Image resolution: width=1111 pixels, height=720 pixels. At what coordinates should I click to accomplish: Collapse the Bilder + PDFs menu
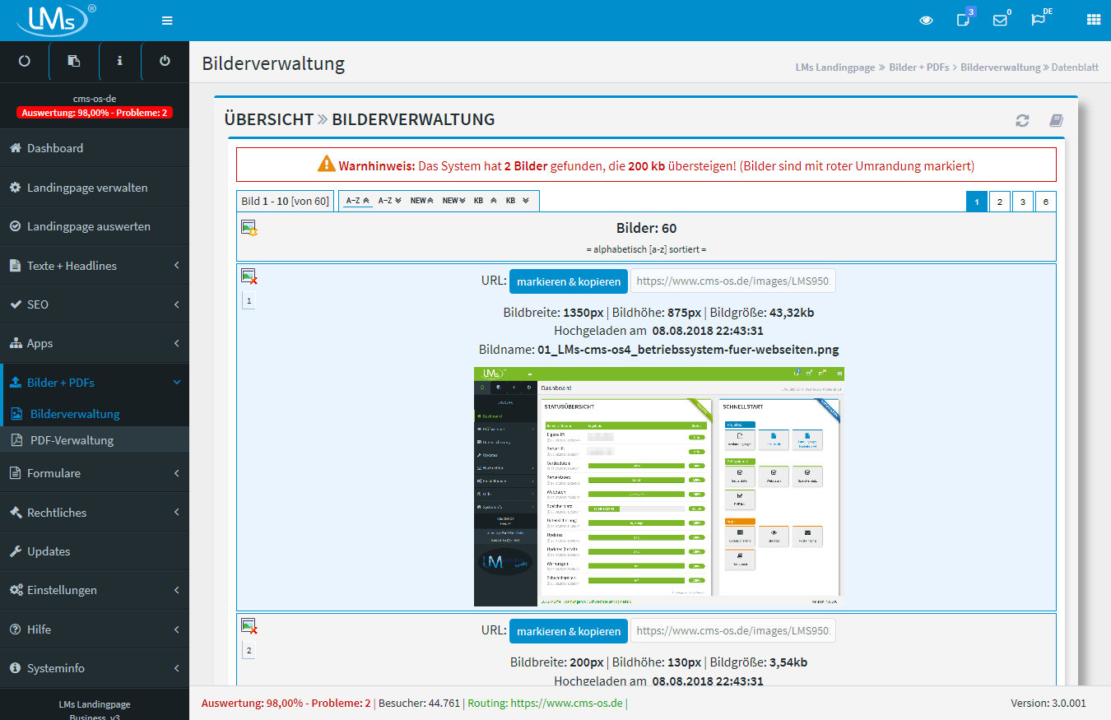coord(95,383)
